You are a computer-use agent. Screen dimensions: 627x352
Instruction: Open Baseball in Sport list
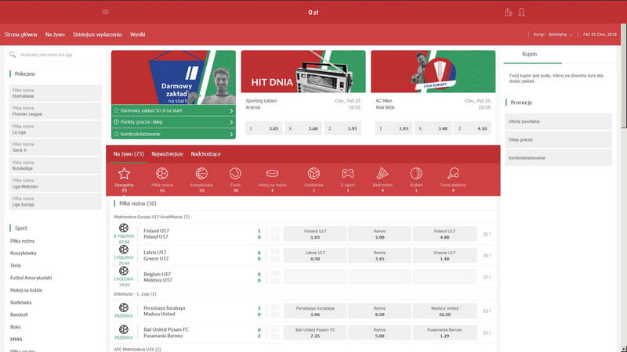tap(19, 314)
